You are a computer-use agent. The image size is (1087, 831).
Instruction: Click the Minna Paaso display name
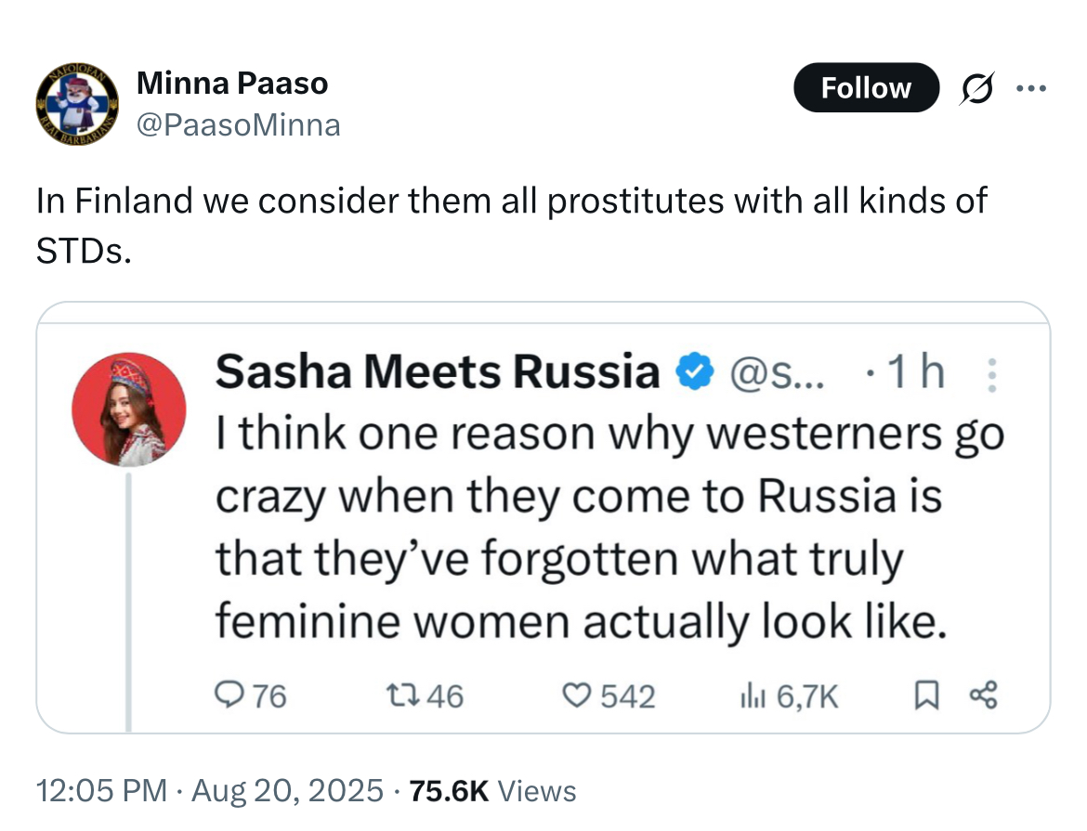[x=232, y=84]
